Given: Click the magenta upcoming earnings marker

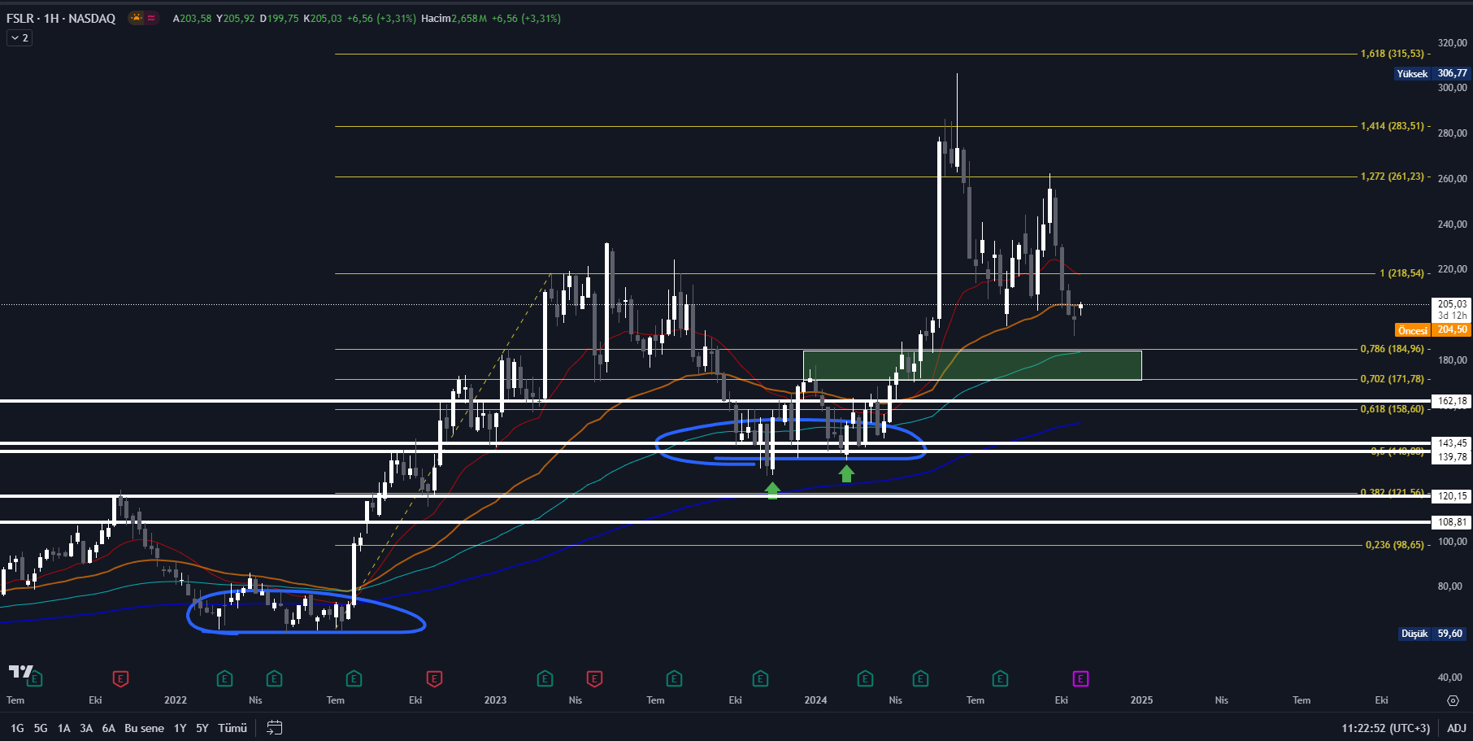Looking at the screenshot, I should pyautogui.click(x=1080, y=678).
